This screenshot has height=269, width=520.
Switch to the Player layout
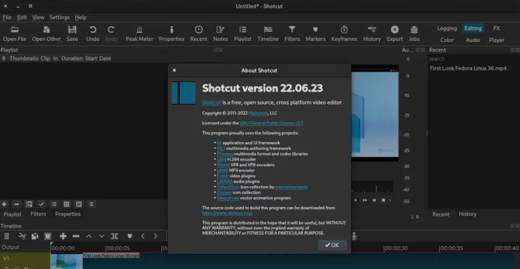tap(497, 40)
